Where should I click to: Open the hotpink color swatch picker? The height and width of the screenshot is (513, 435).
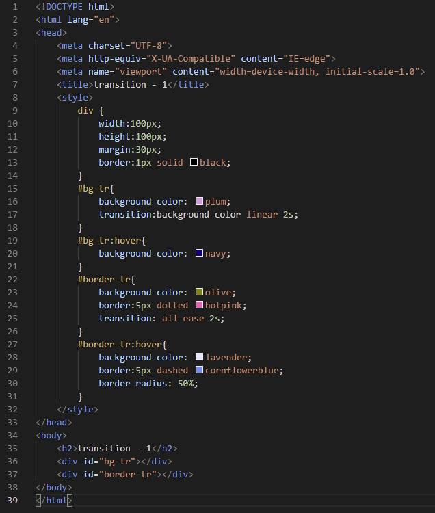coord(199,305)
